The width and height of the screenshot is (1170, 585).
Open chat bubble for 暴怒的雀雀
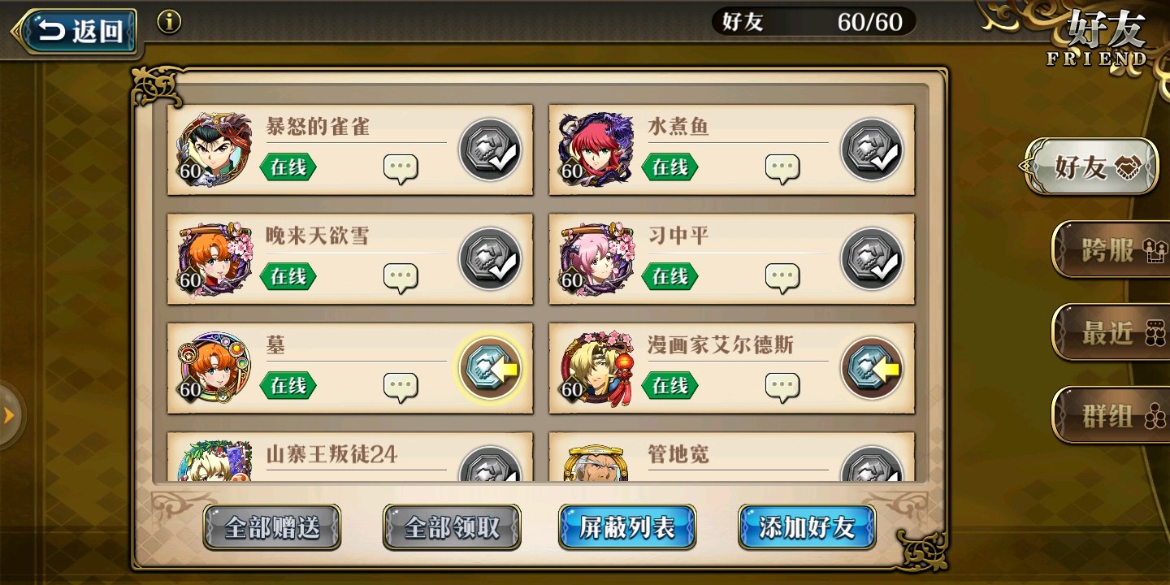coord(401,168)
